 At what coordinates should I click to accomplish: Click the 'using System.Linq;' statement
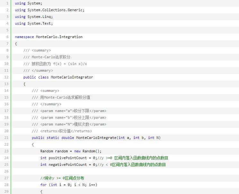[x=34, y=17]
